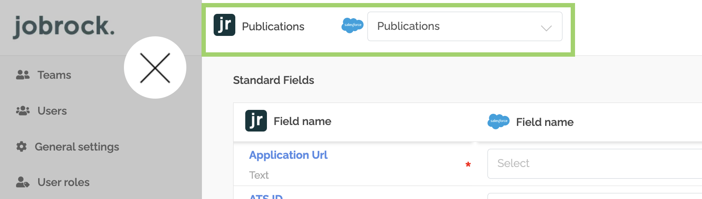
Task: Open the Application Url field link
Action: point(288,155)
